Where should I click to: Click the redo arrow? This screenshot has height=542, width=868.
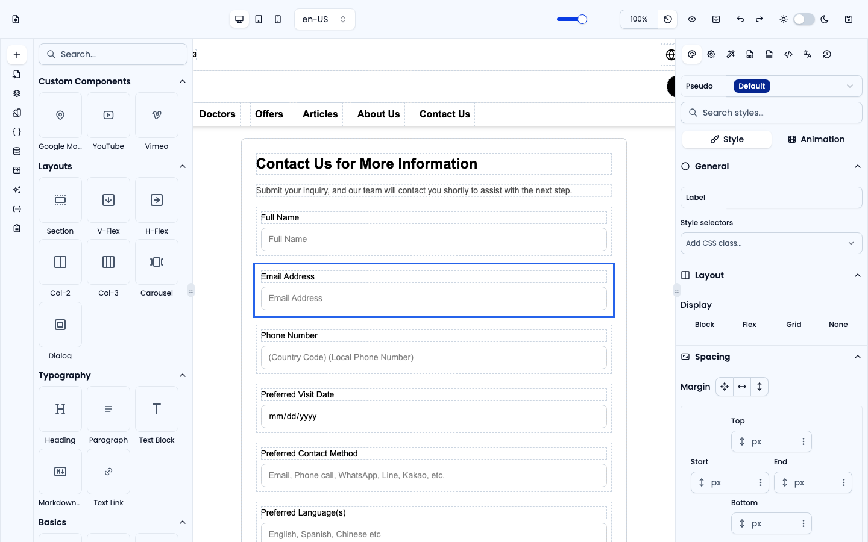pos(759,19)
